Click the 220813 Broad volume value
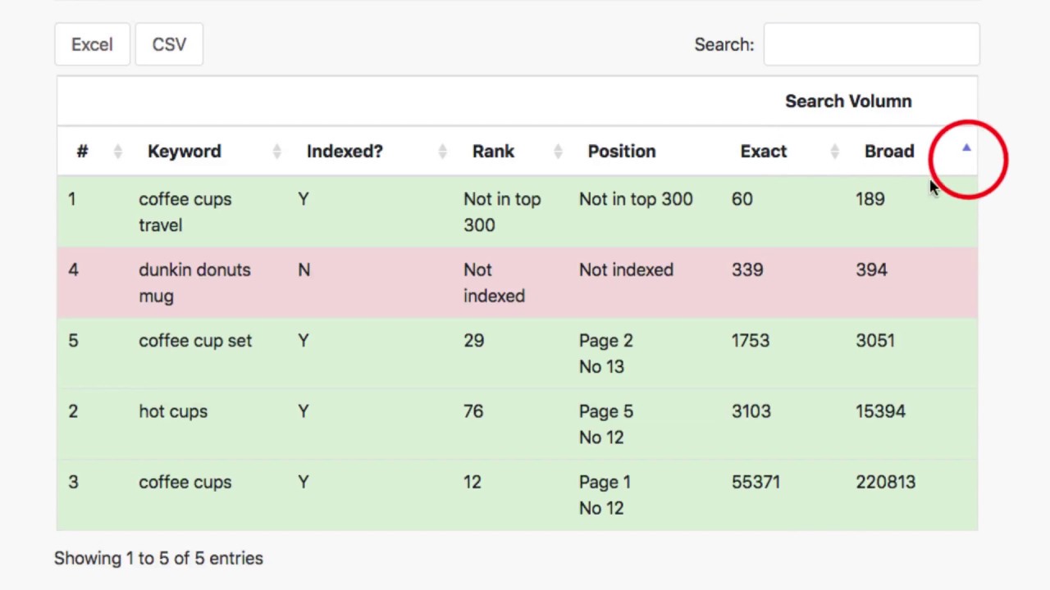The image size is (1050, 590). click(885, 483)
